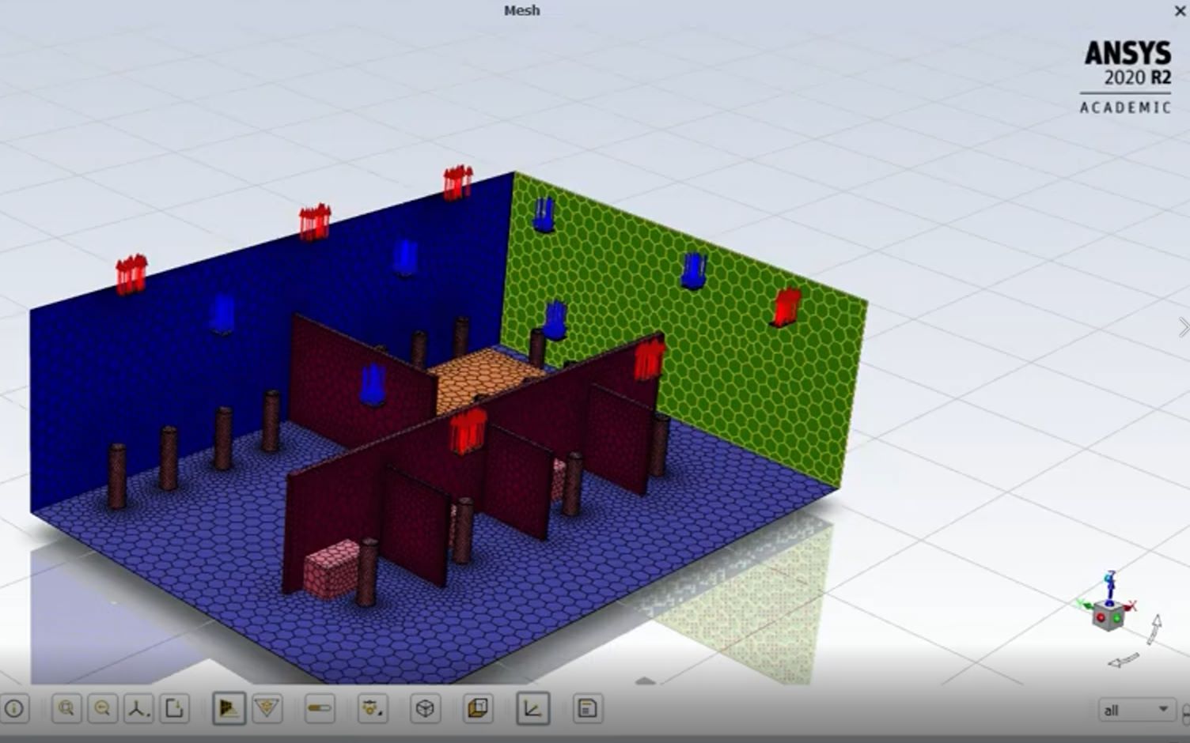Select the Mesh window title tab
Image resolution: width=1190 pixels, height=743 pixels.
point(521,10)
